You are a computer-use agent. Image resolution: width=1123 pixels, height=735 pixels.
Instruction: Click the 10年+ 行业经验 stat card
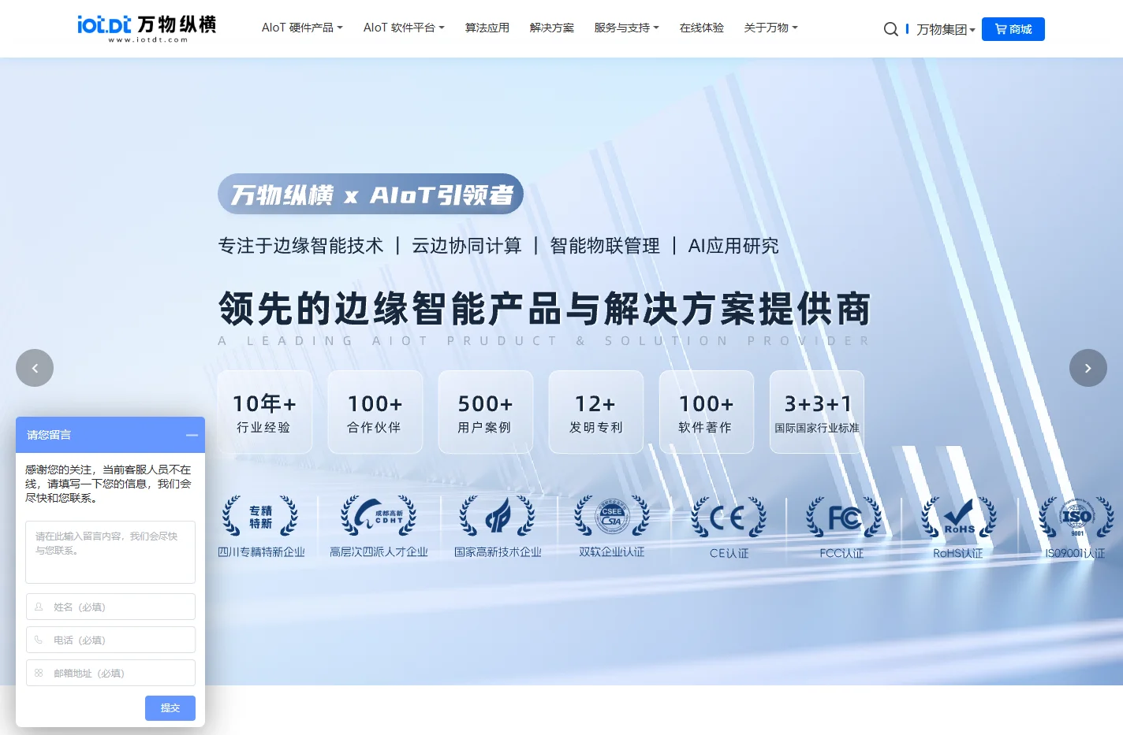click(265, 412)
